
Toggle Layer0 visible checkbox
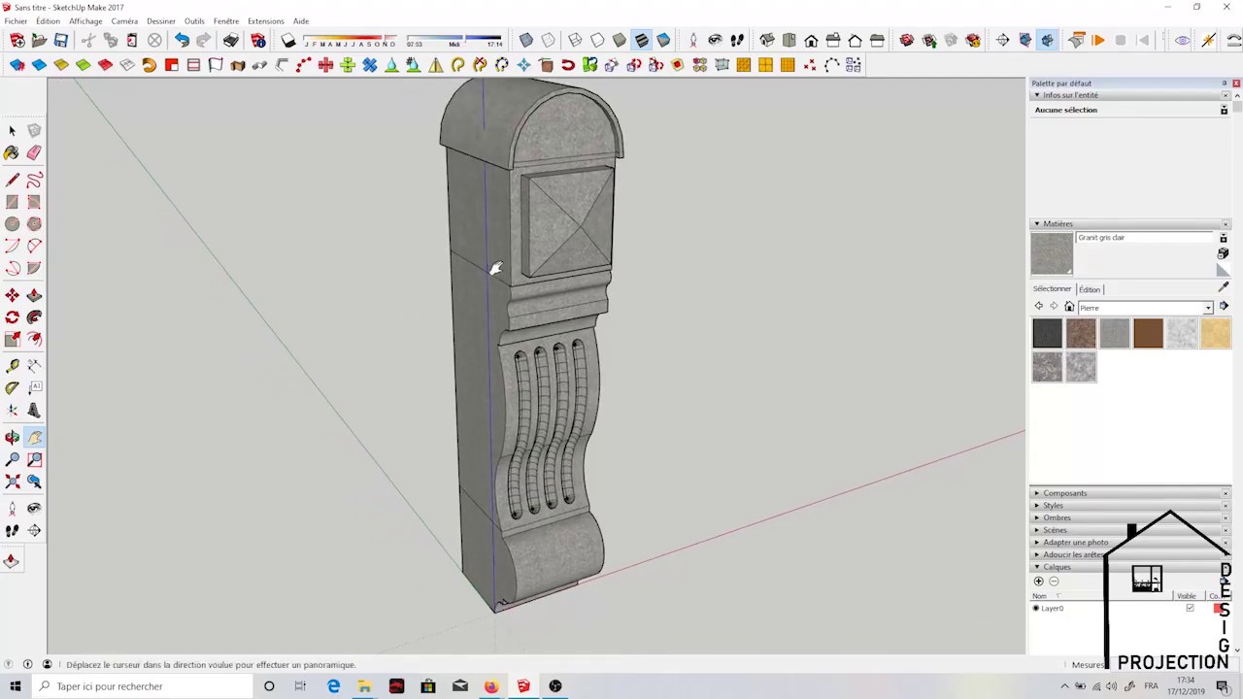pyautogui.click(x=1190, y=608)
